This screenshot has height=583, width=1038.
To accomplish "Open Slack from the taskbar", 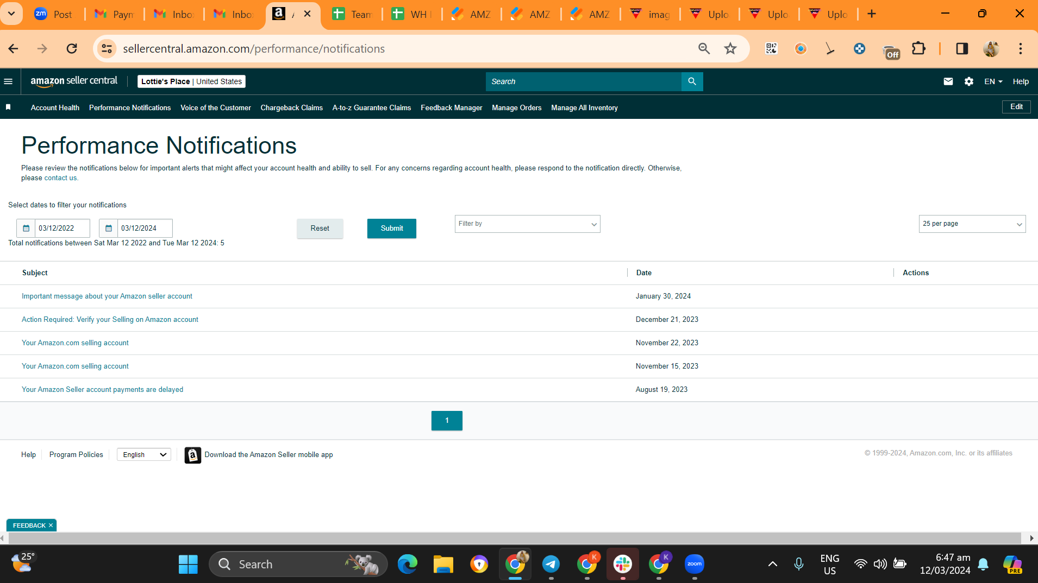I will point(622,565).
